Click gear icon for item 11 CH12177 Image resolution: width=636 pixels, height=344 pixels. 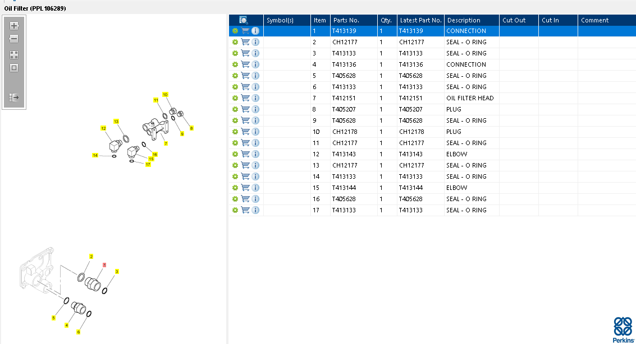click(x=235, y=143)
